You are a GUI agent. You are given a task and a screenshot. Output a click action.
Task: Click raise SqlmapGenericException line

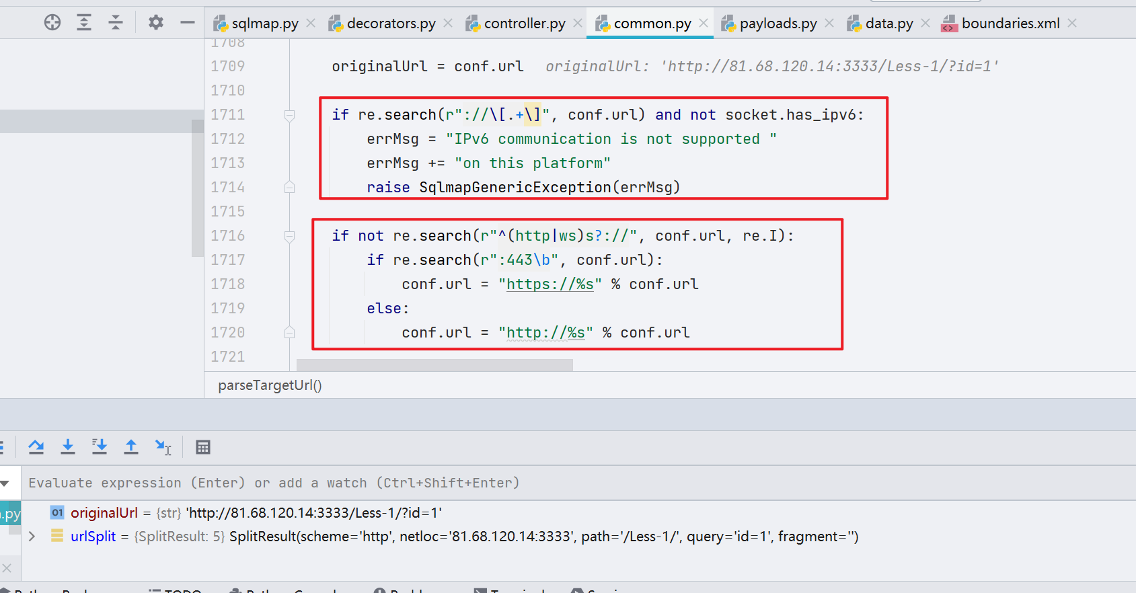click(523, 188)
